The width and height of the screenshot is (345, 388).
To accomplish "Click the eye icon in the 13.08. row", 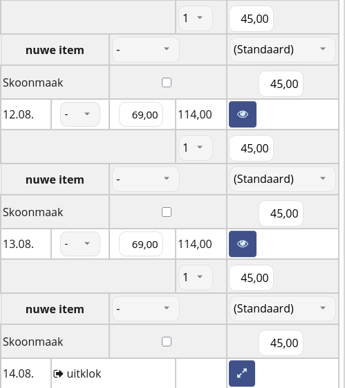I will tap(243, 244).
